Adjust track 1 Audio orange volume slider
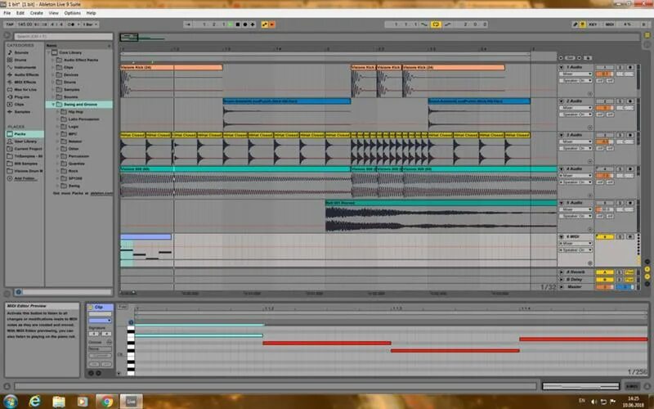 604,74
